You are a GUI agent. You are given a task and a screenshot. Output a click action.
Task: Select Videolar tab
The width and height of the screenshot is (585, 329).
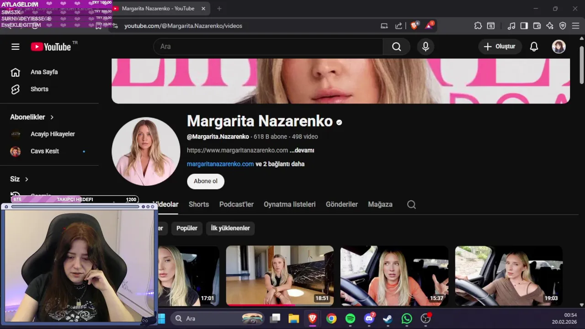165,205
